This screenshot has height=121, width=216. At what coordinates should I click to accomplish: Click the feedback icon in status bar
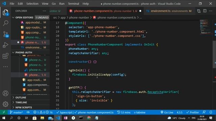[204, 112]
